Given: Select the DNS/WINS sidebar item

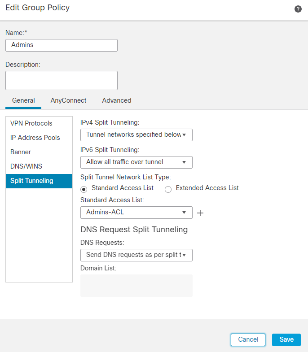Looking at the screenshot, I should click(26, 166).
